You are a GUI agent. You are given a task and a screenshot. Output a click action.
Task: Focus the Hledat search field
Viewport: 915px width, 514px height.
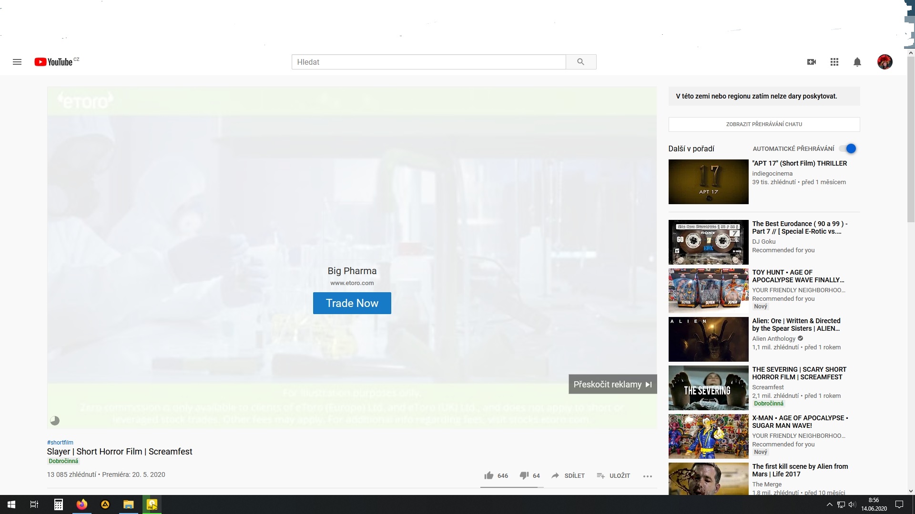coord(428,62)
